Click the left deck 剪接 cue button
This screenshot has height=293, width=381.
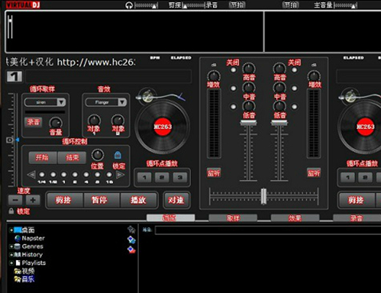(65, 200)
